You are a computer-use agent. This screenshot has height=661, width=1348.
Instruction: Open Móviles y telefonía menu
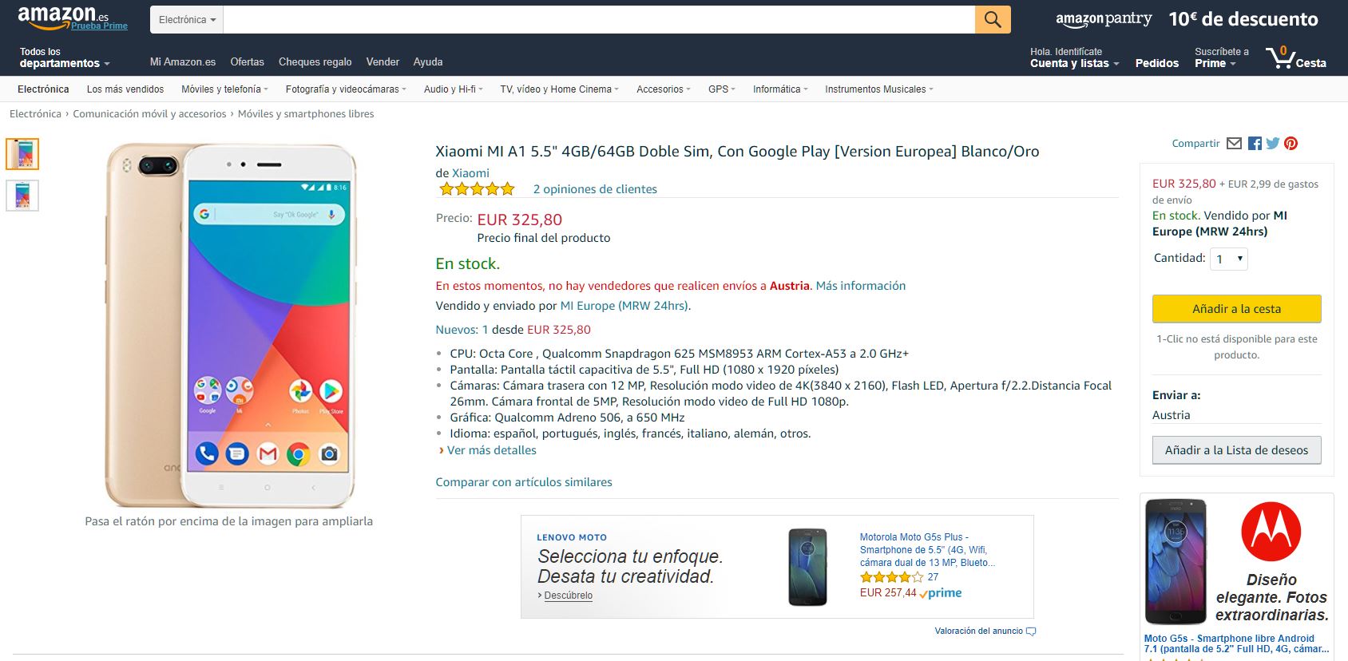pyautogui.click(x=224, y=89)
